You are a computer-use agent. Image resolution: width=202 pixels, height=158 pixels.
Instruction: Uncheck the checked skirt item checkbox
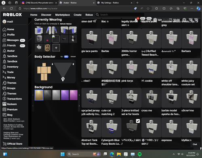(x=138, y=121)
